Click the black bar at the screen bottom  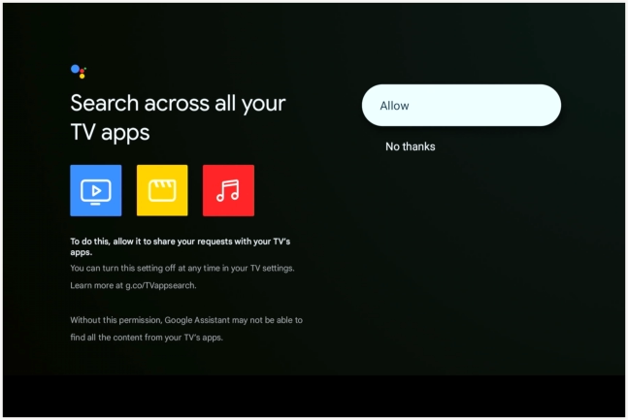tap(314, 396)
